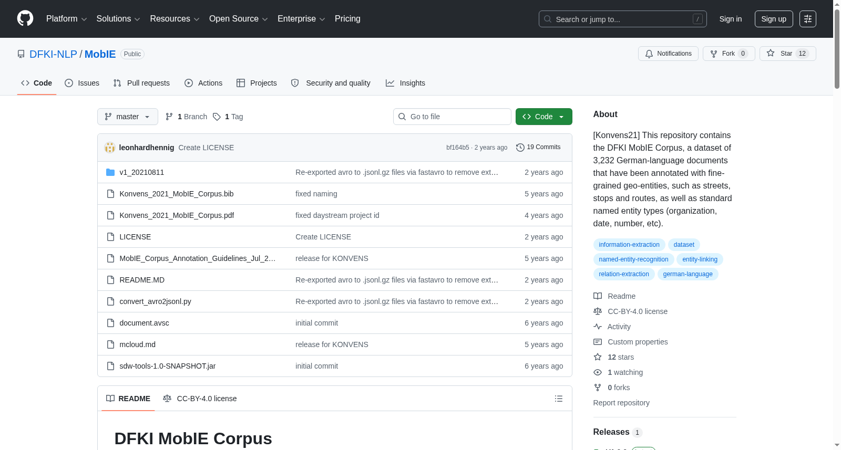841x450 pixels.
Task: Expand the Platform menu
Action: tap(66, 19)
